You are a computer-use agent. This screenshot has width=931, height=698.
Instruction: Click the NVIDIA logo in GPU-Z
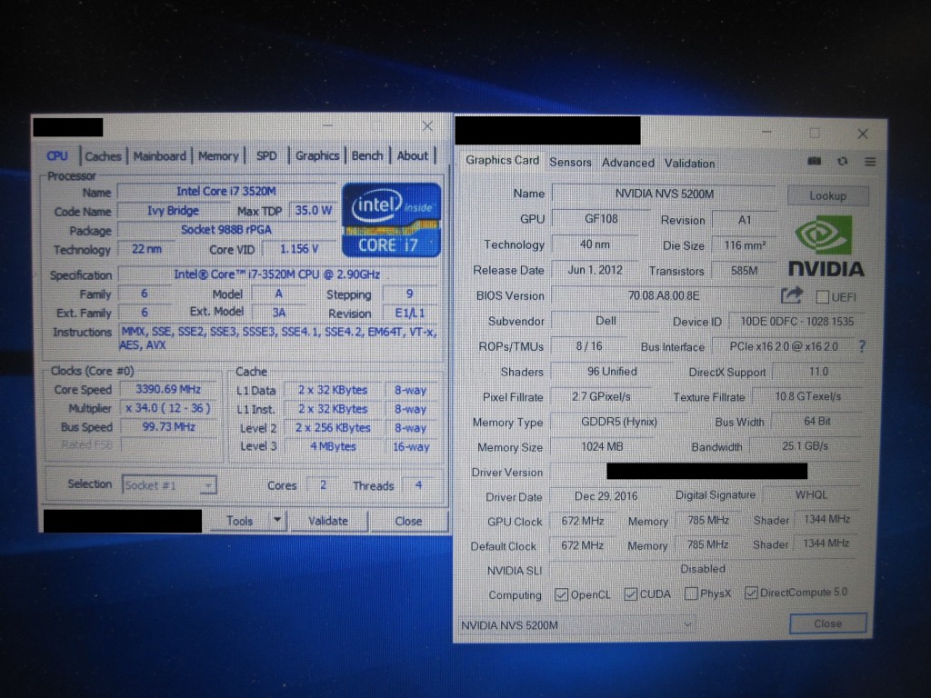click(826, 247)
